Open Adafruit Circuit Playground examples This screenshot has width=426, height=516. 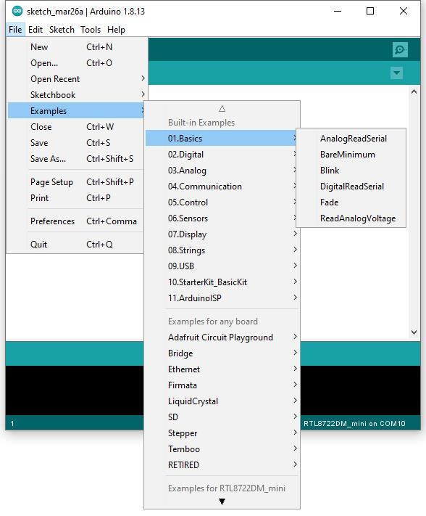222,337
